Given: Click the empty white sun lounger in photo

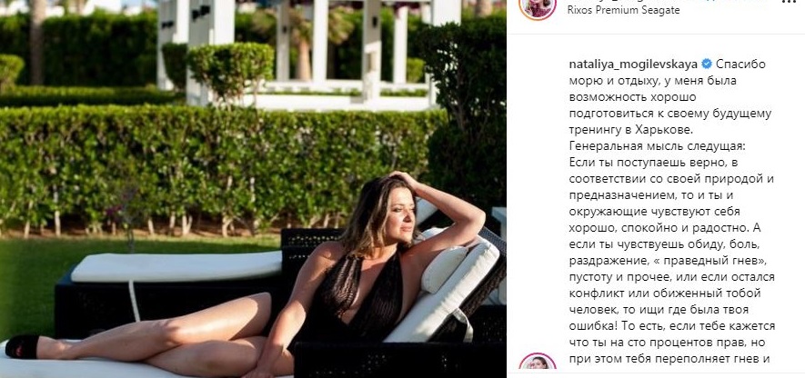Looking at the screenshot, I should tap(176, 265).
